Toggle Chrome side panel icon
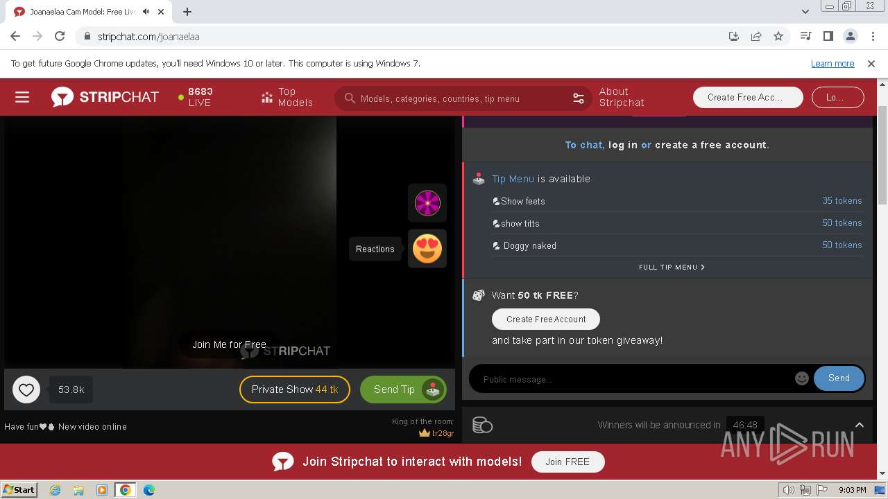This screenshot has width=888, height=499. pos(828,36)
